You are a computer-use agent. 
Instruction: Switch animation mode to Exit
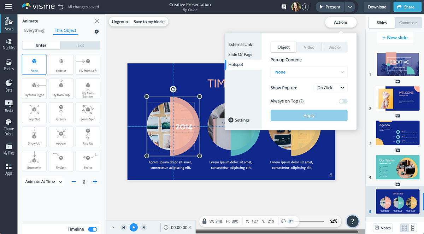pos(81,45)
